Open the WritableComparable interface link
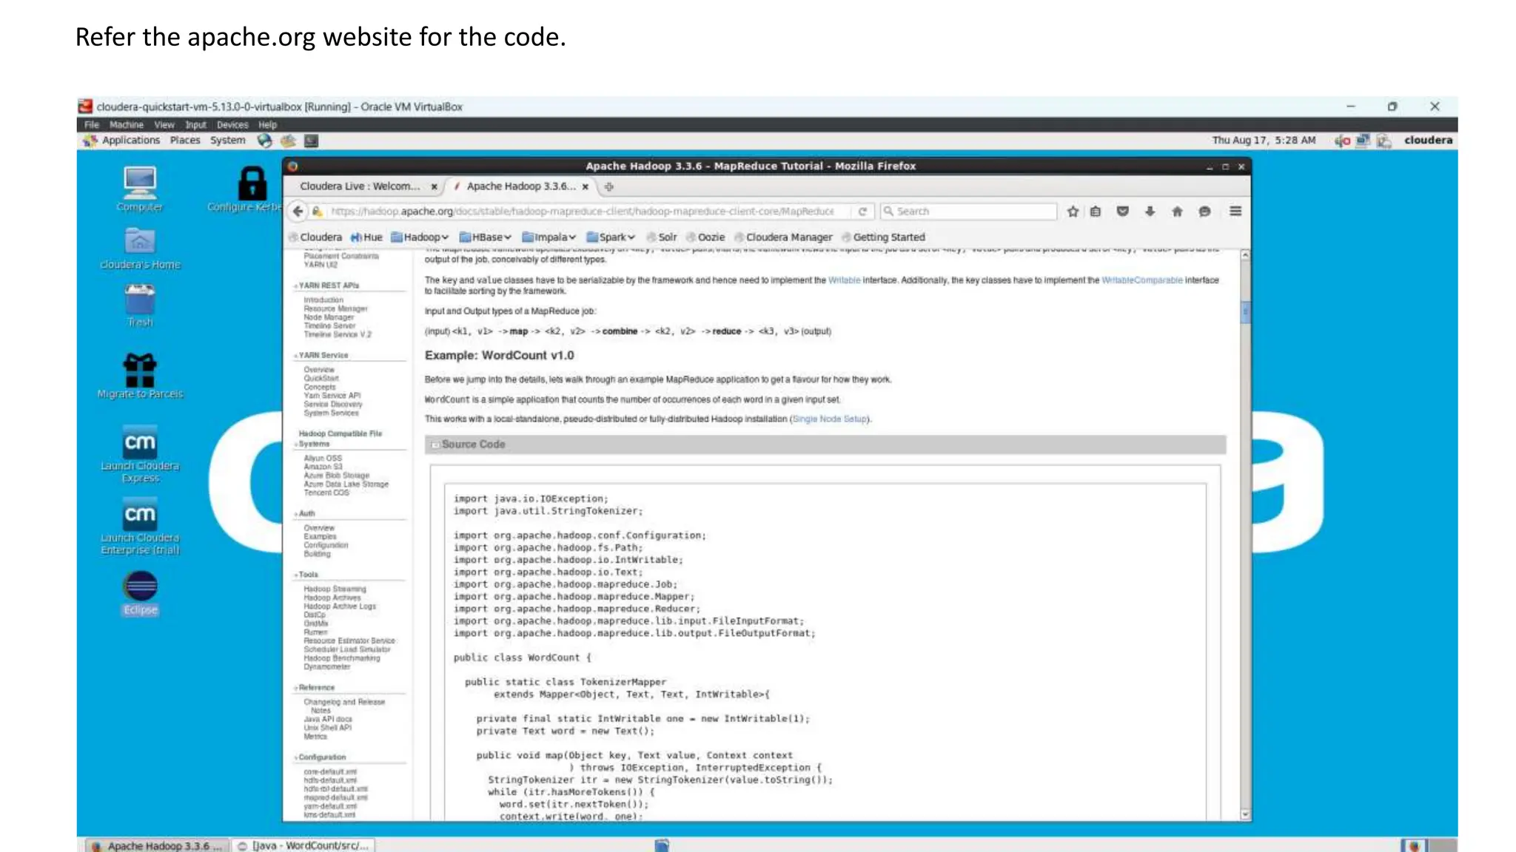 (x=1141, y=280)
